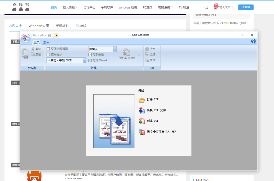The image size is (274, 181).
Task: Toggle the 打开 Word checkbox
Action: pyautogui.click(x=90, y=60)
